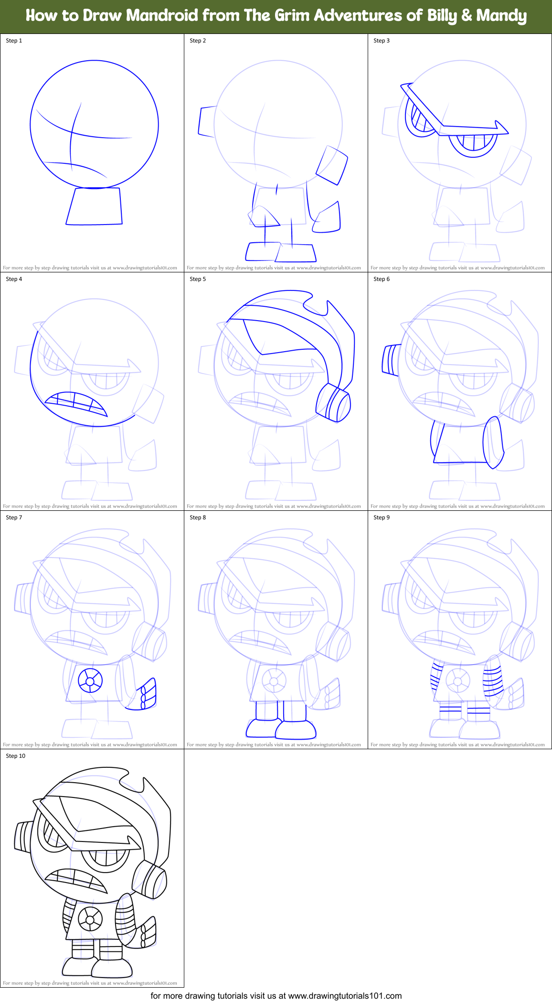Click the 'How to Draw Mandroid' title
The height and width of the screenshot is (1002, 552).
[x=276, y=16]
